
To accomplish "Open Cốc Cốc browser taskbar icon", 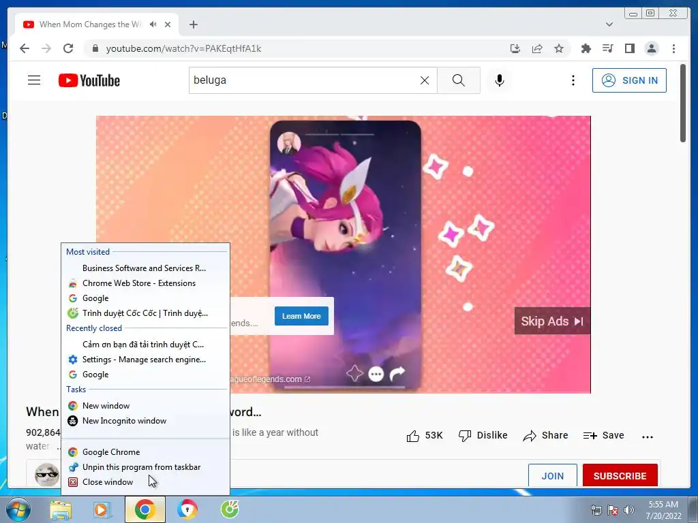I will click(230, 509).
